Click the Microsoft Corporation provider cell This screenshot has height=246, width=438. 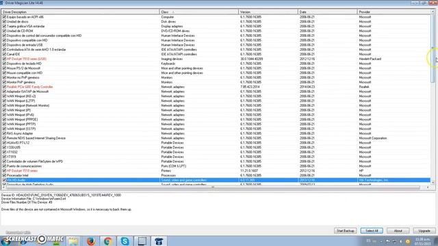pyautogui.click(x=373, y=138)
